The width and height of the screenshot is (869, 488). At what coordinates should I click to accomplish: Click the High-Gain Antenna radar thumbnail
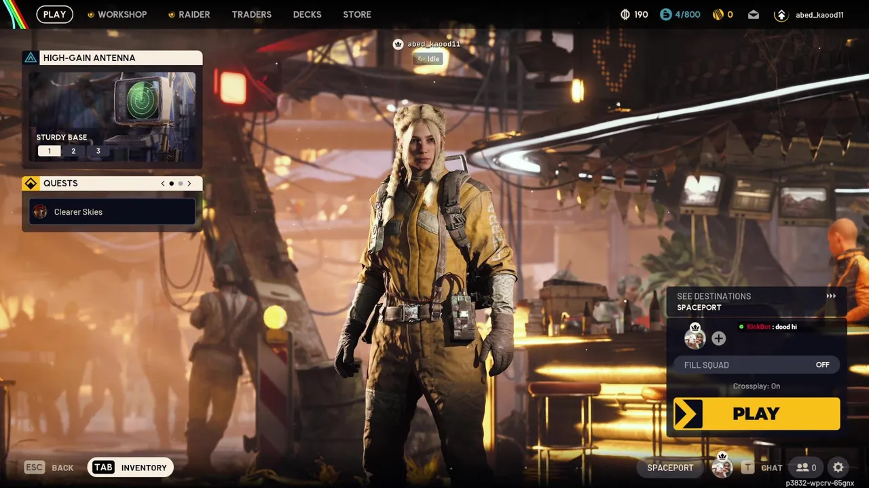pos(142,102)
